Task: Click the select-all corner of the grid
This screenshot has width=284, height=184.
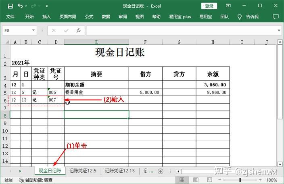Action: (6, 42)
